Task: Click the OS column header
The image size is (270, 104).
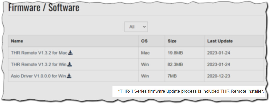Action: (144, 41)
